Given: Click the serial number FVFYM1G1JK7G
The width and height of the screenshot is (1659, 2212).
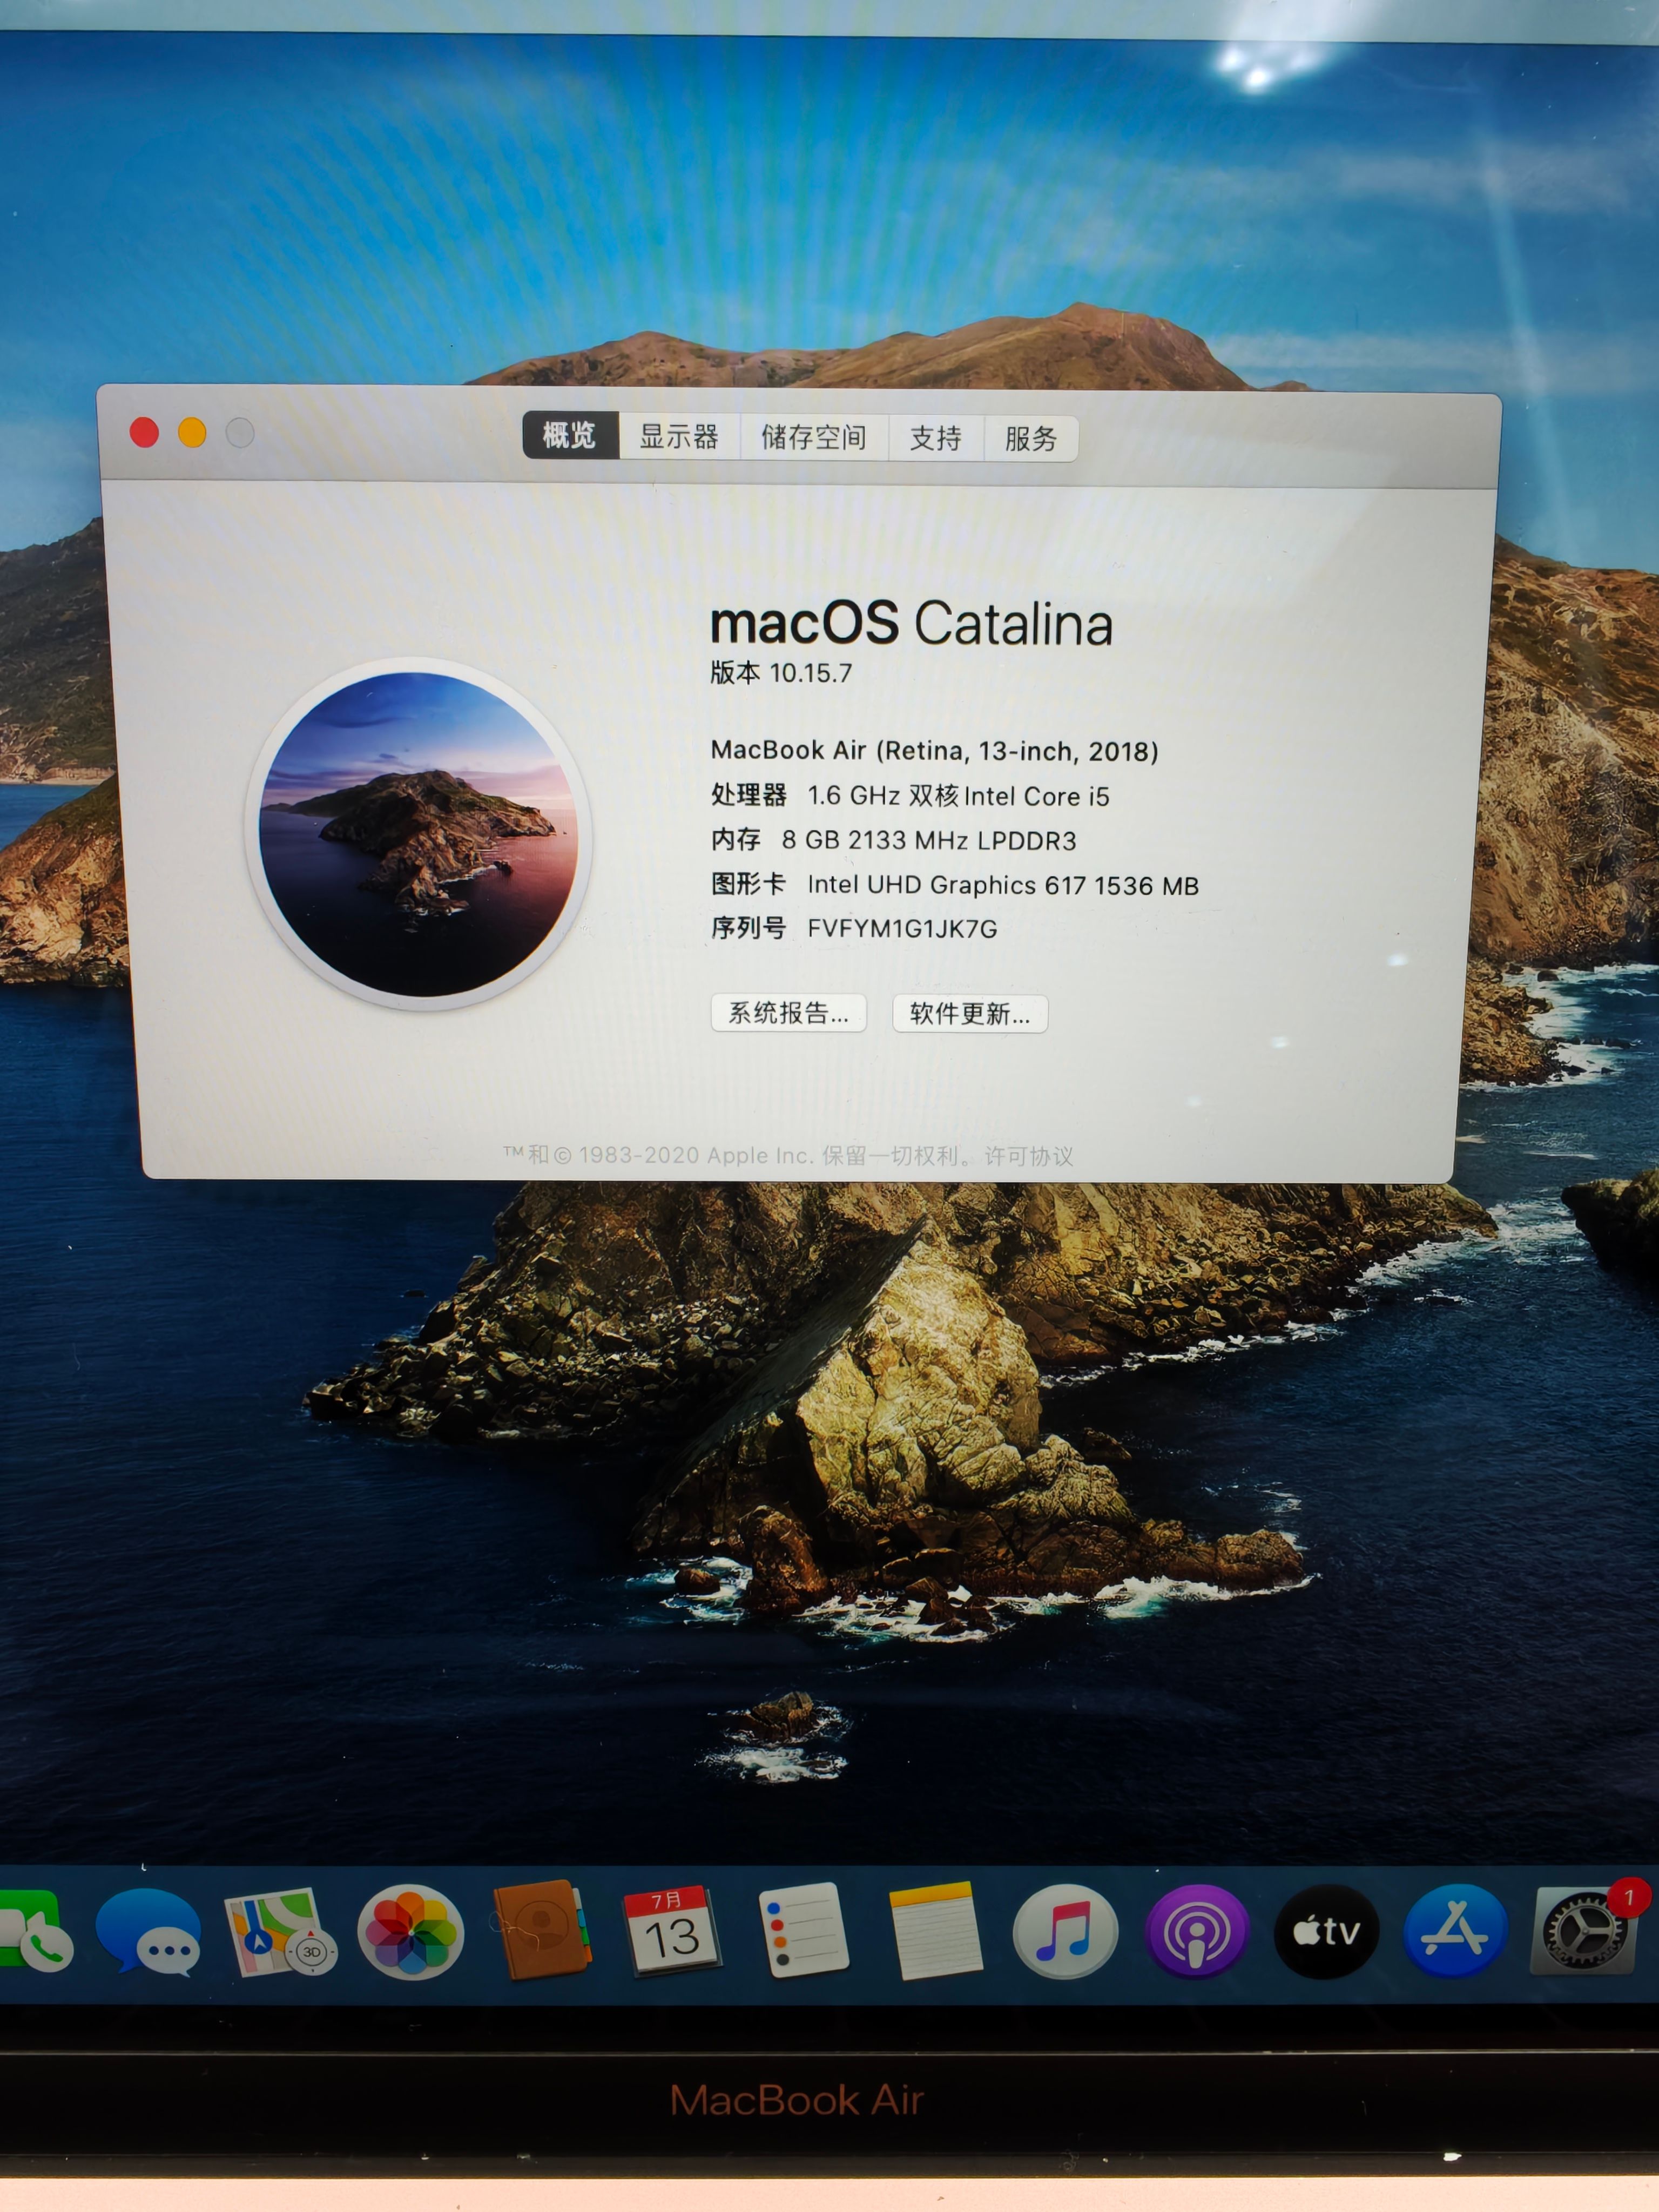Looking at the screenshot, I should 902,929.
